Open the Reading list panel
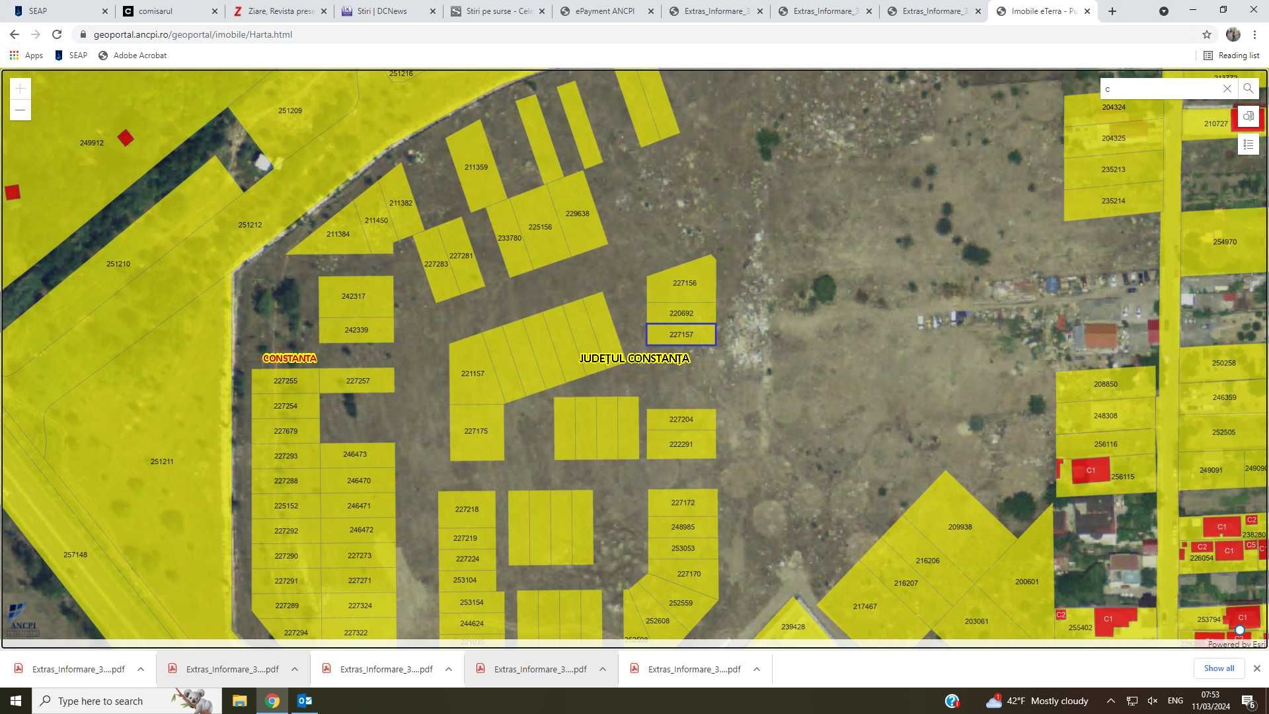The image size is (1269, 714). pos(1231,56)
